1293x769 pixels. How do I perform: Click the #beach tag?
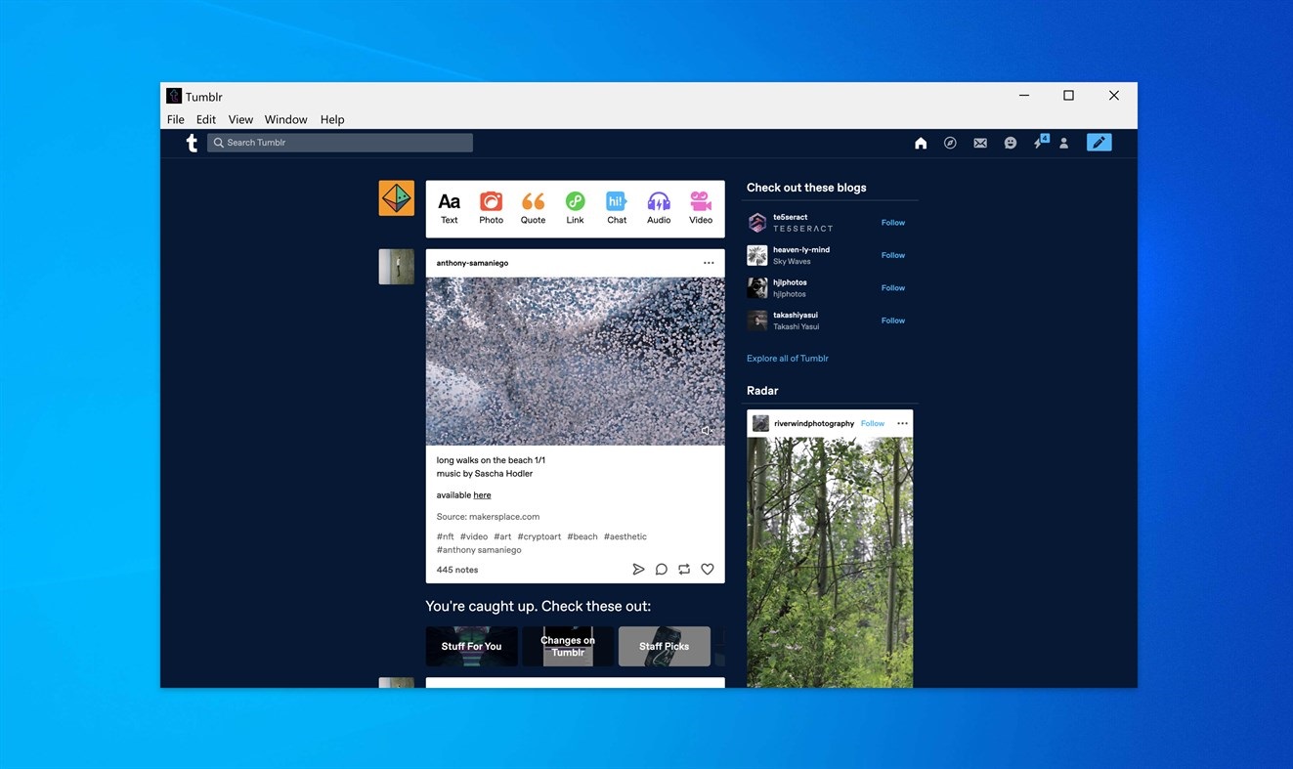click(582, 536)
